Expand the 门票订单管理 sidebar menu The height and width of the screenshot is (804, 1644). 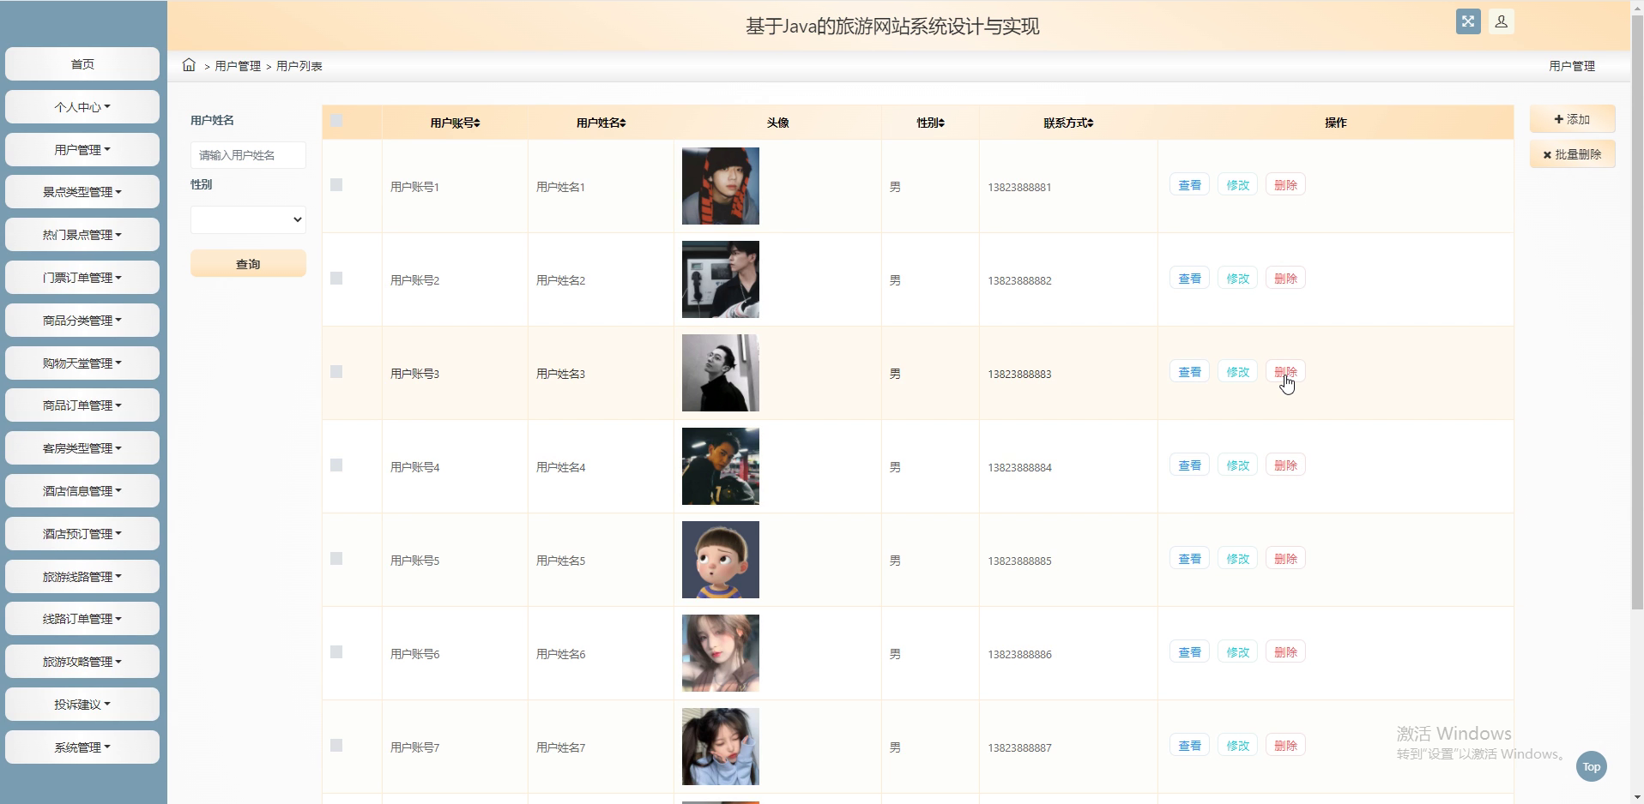coord(82,278)
